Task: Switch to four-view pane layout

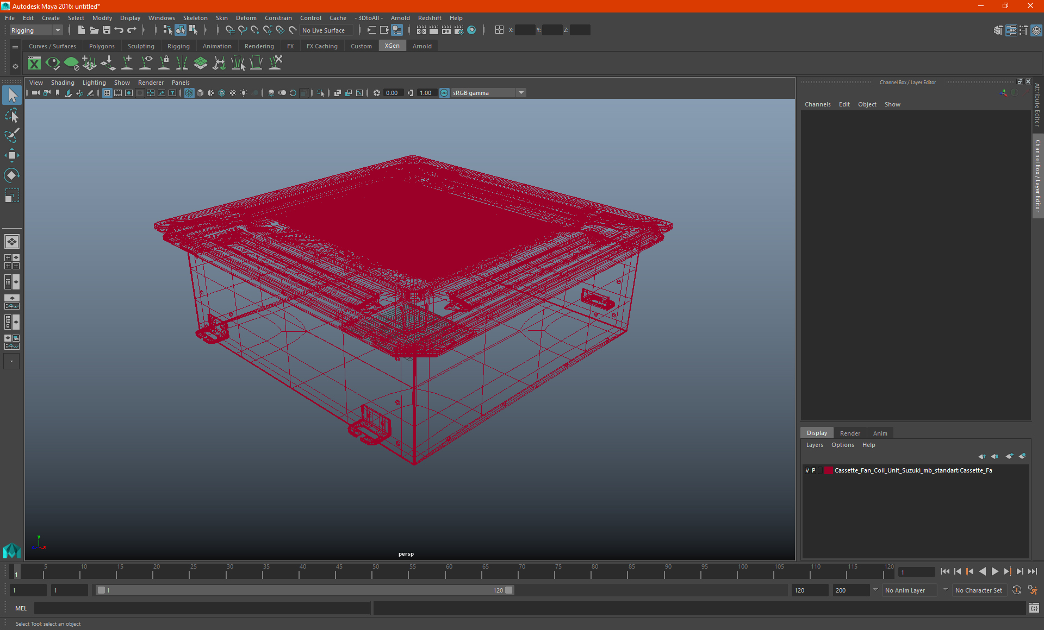Action: tap(12, 262)
